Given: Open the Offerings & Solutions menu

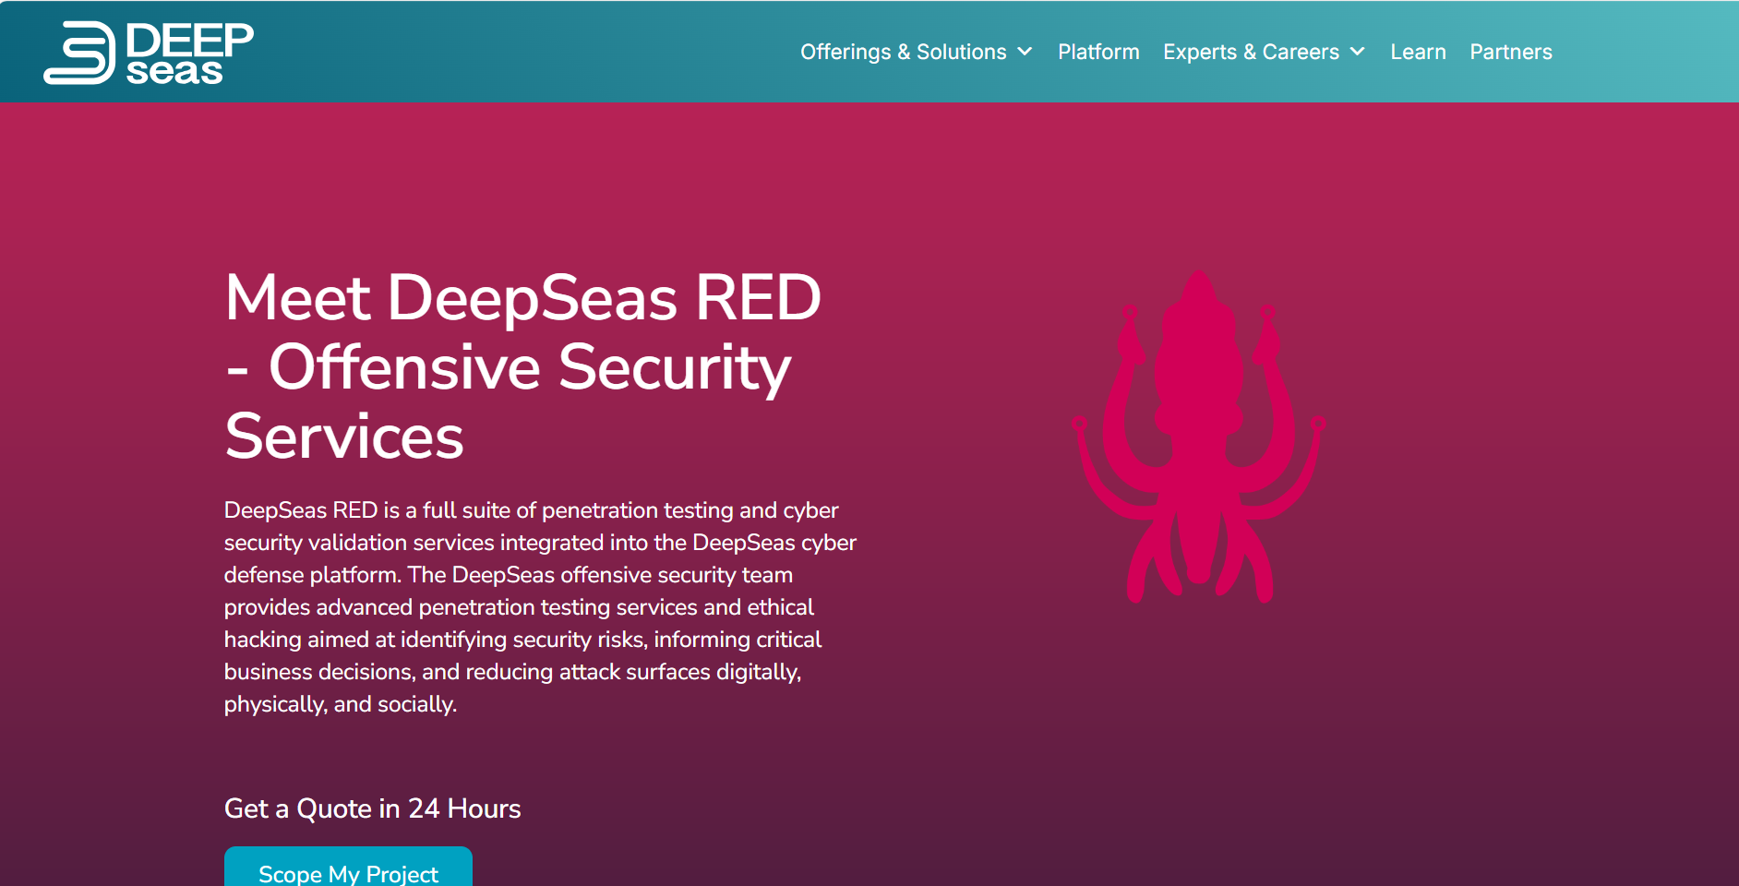Looking at the screenshot, I should pyautogui.click(x=903, y=52).
